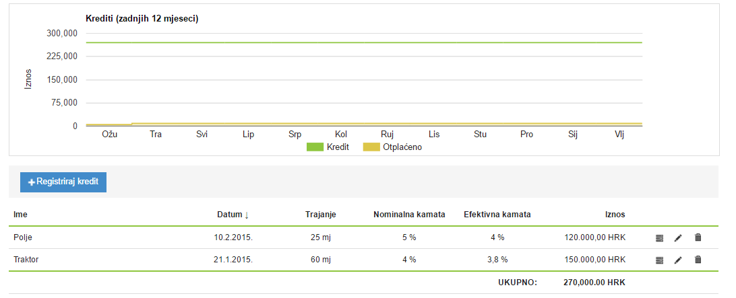
Task: Click the yellow Otplaćeno legend swatch
Action: pos(371,147)
